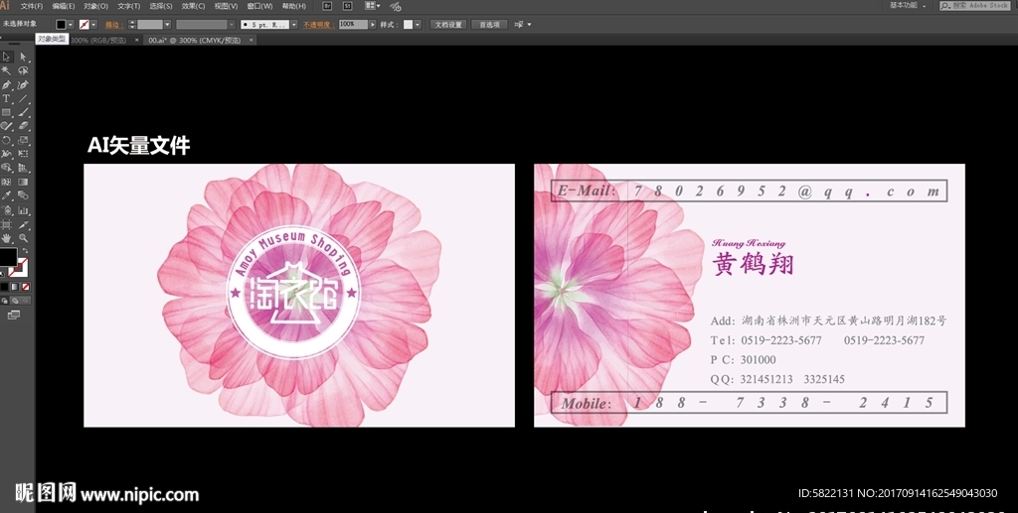Image resolution: width=1018 pixels, height=513 pixels.
Task: Click the Adobe Stock search field
Action: 975,5
